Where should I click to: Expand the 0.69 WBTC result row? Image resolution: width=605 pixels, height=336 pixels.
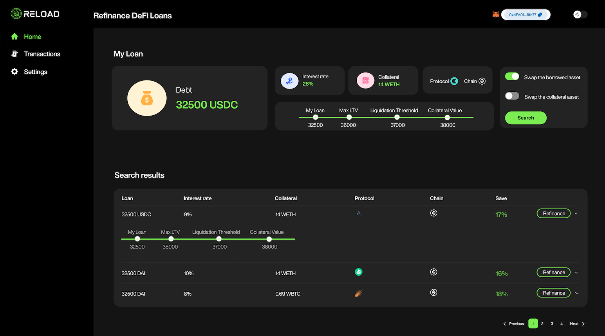[x=576, y=293]
